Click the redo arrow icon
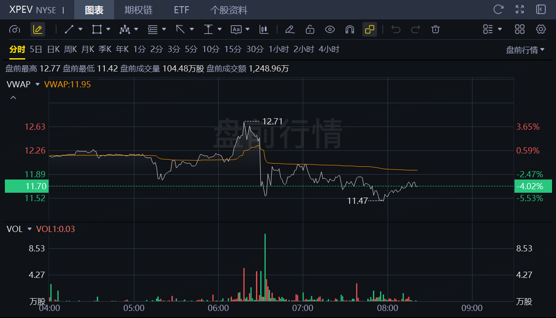This screenshot has height=318, width=556. [415, 30]
